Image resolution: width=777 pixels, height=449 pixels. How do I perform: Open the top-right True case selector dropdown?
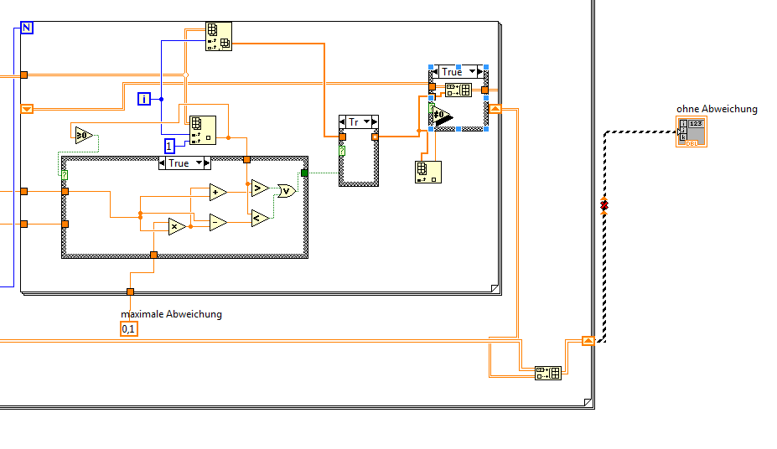click(472, 71)
